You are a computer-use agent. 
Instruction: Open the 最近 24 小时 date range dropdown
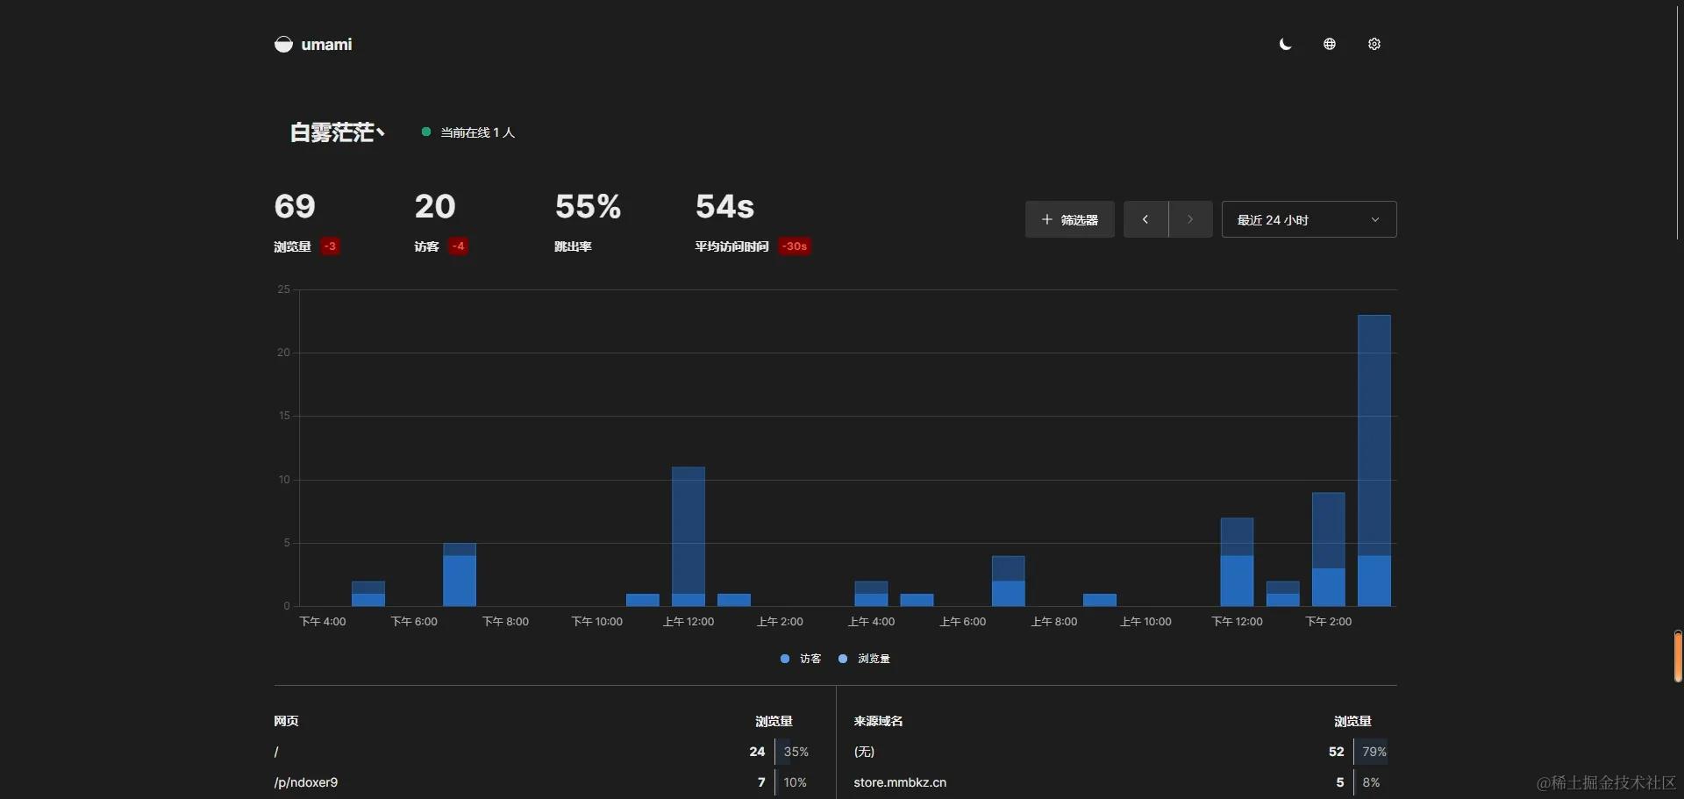1309,219
